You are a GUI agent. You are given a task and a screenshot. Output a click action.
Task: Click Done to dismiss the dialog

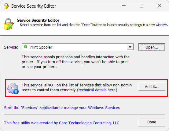152,122
